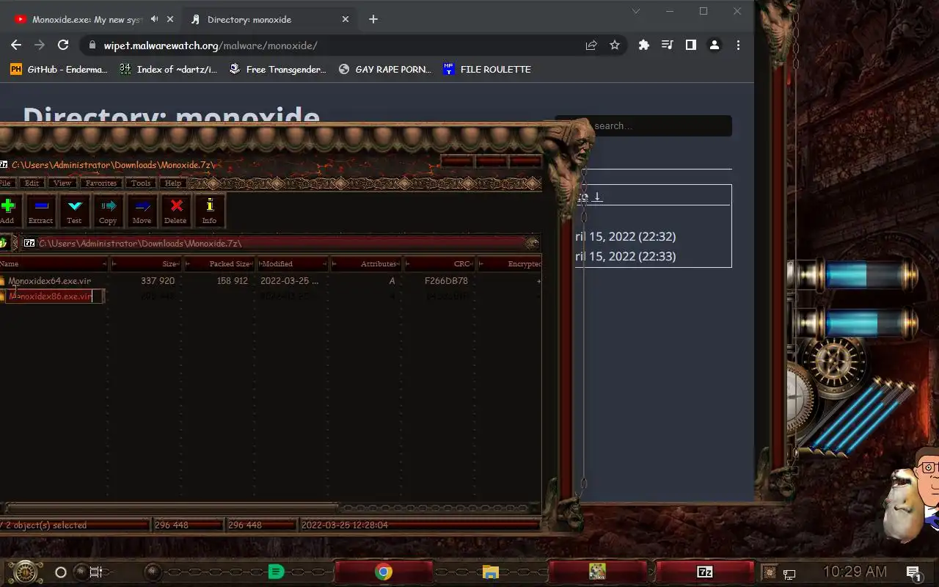Sort by the Encrypted column header
This screenshot has height=587, width=939.
[510, 263]
